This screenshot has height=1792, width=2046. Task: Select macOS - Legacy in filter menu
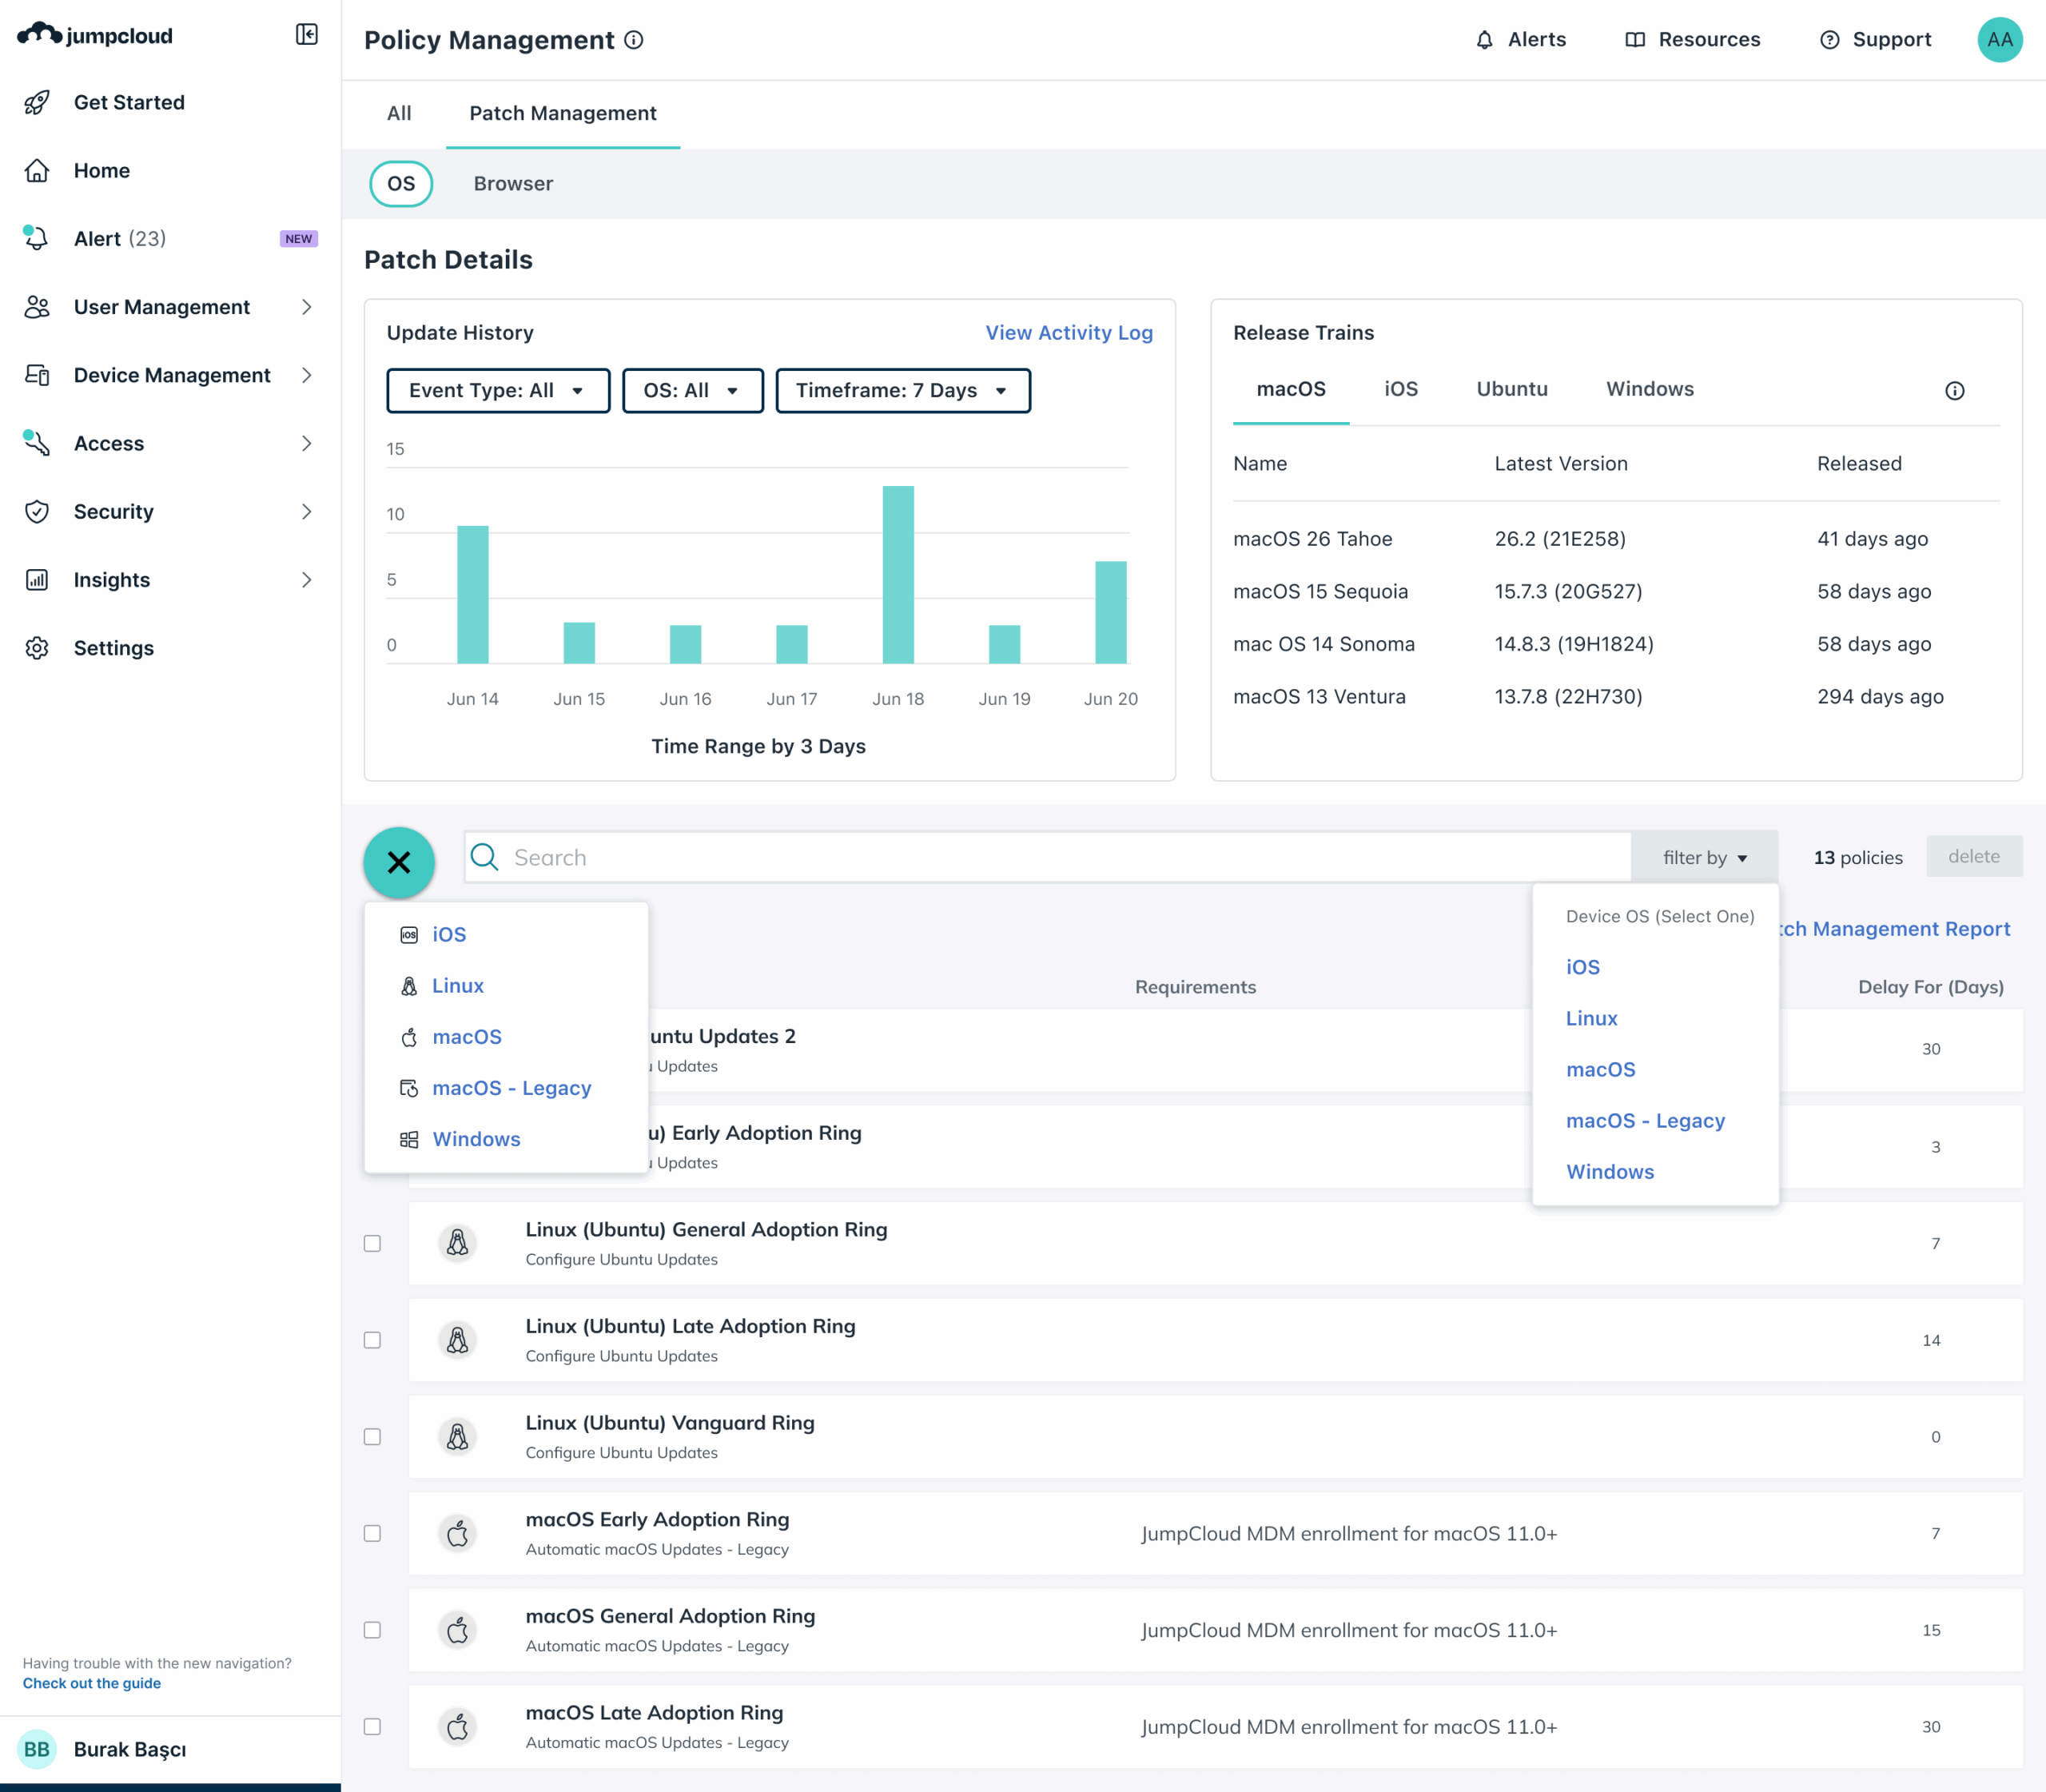click(x=1645, y=1121)
